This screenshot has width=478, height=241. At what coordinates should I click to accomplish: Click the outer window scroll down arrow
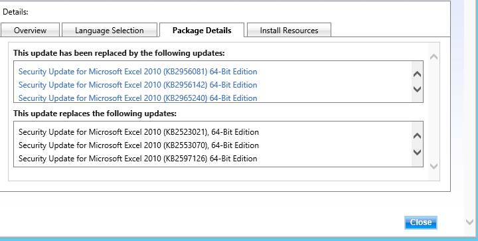coord(470,222)
